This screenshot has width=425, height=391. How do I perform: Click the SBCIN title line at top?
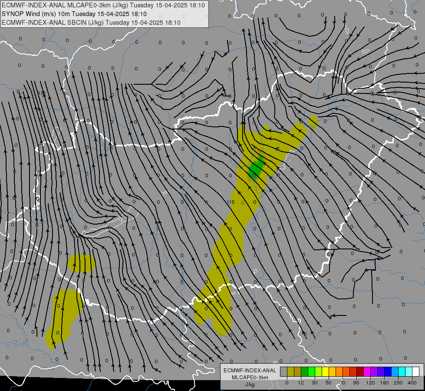tap(91, 23)
